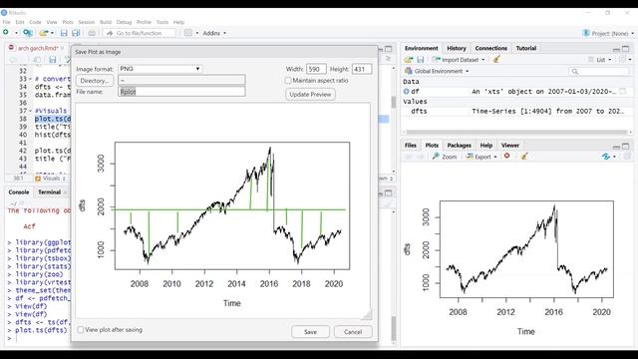Viewport: 638px width, 359px height.
Task: Open the Image format PNG dropdown
Action: pos(160,69)
